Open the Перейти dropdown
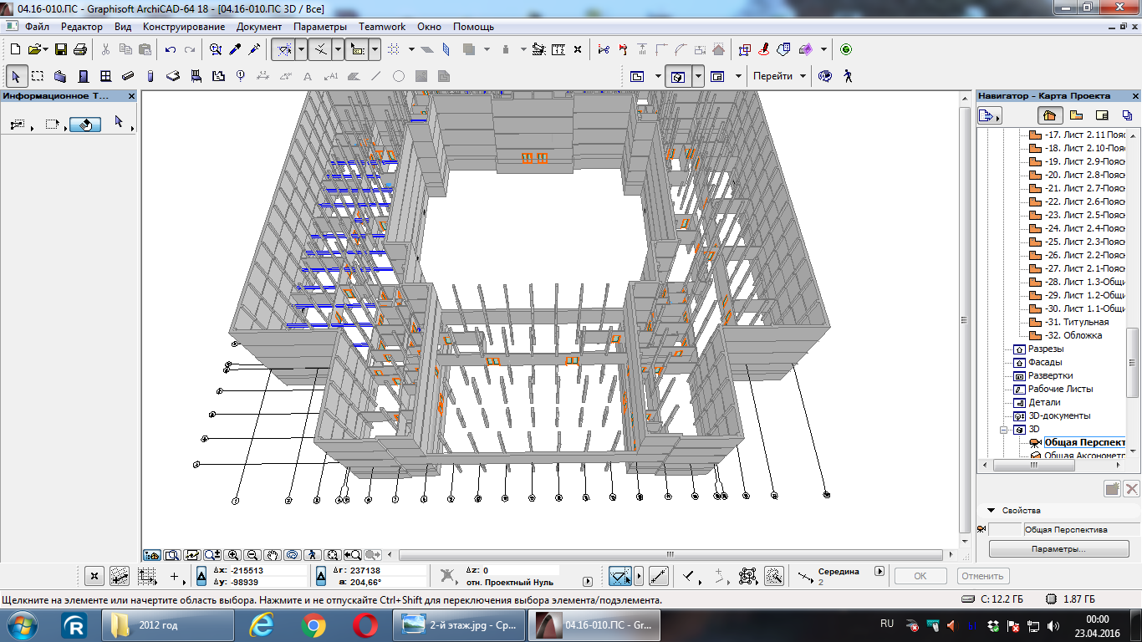1142x642 pixels. tap(780, 76)
